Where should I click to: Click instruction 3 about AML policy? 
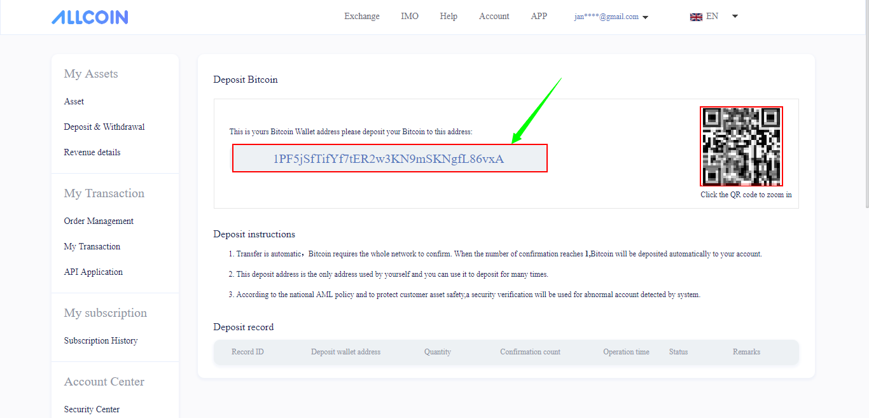point(464,295)
